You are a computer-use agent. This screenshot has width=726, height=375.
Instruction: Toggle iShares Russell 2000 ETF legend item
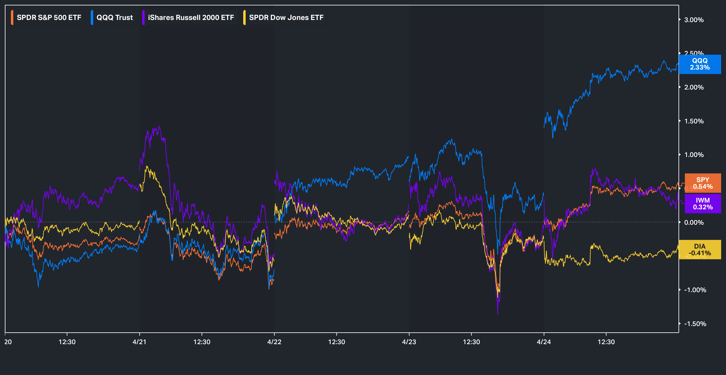[x=191, y=18]
